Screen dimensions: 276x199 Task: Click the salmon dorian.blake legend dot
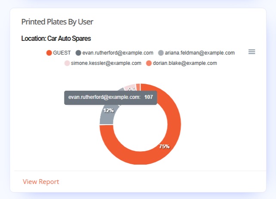149,63
